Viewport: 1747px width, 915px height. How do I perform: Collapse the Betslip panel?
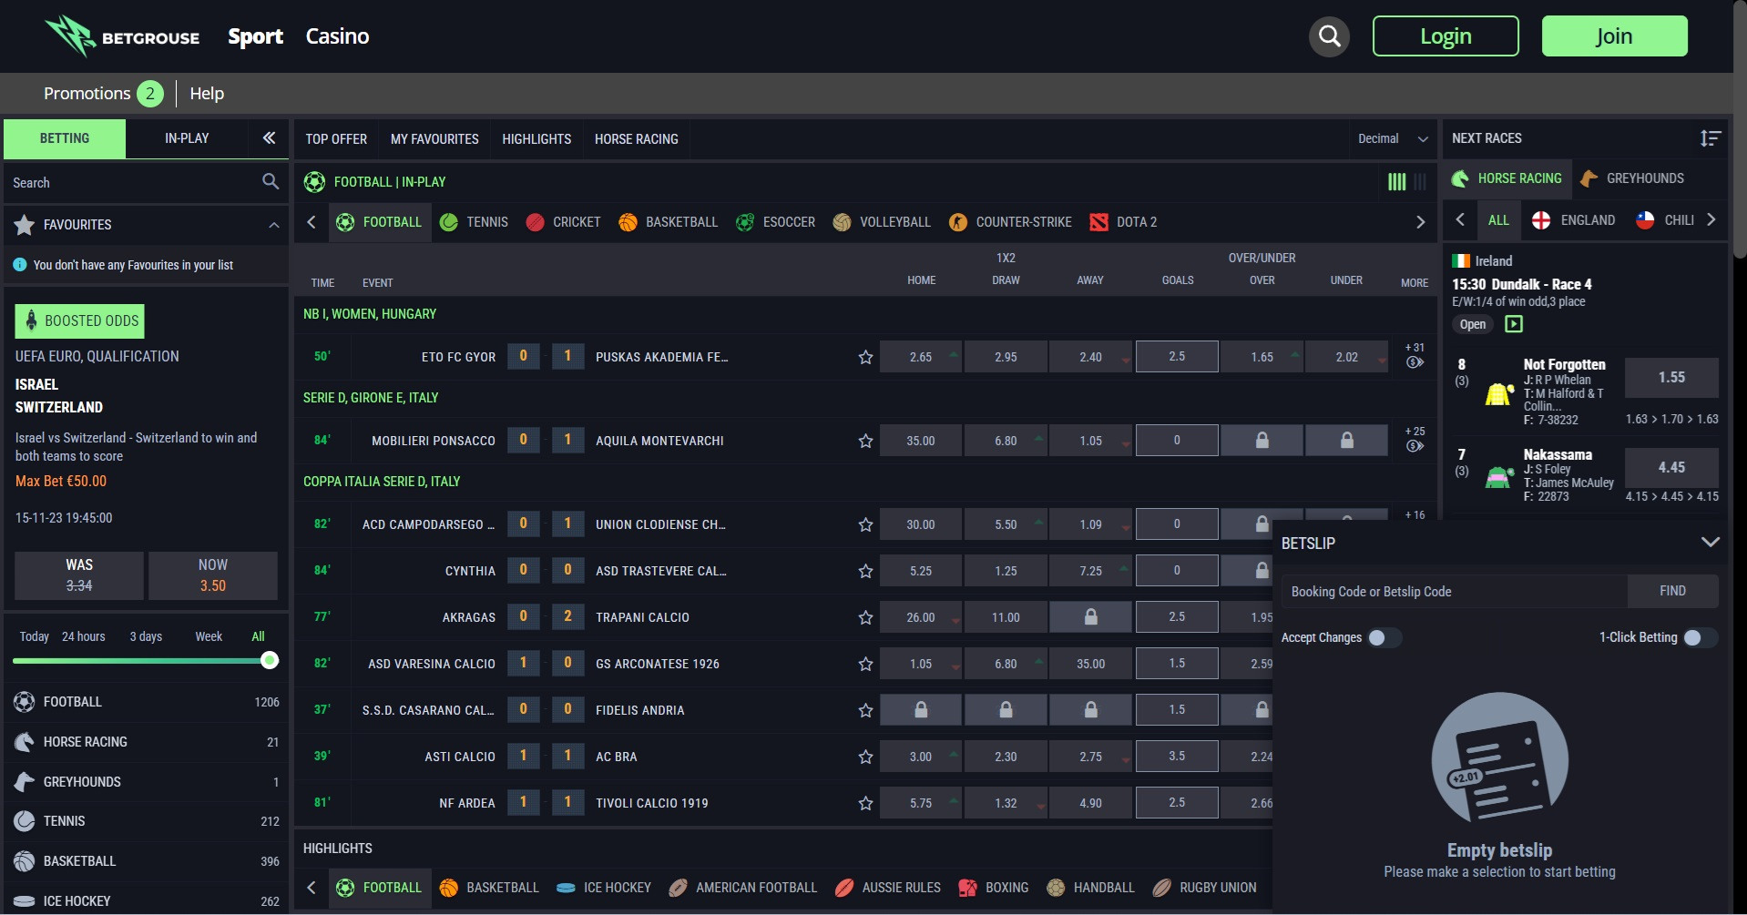[1710, 543]
